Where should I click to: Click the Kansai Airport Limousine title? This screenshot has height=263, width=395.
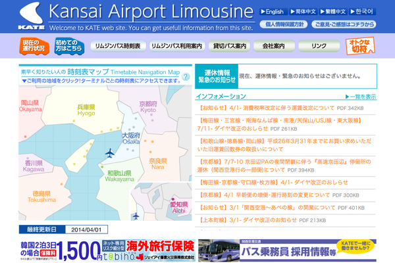click(151, 12)
